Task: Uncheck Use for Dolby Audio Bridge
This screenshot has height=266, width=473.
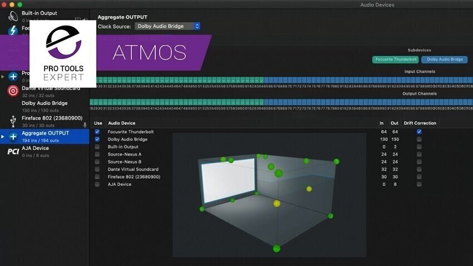Action: tap(97, 139)
